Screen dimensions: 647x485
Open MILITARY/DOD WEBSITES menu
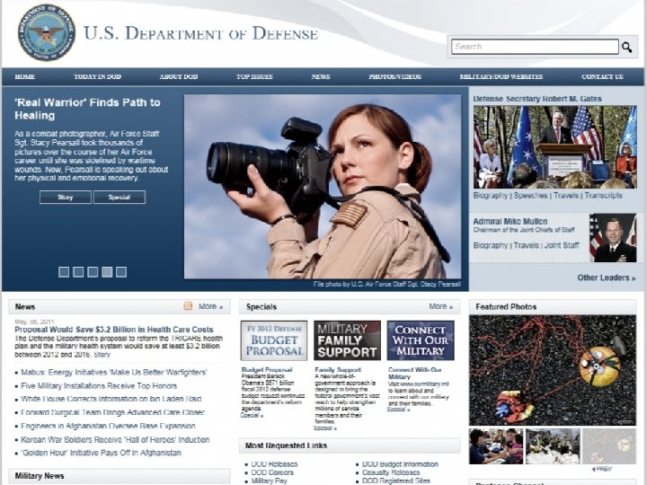tap(501, 76)
